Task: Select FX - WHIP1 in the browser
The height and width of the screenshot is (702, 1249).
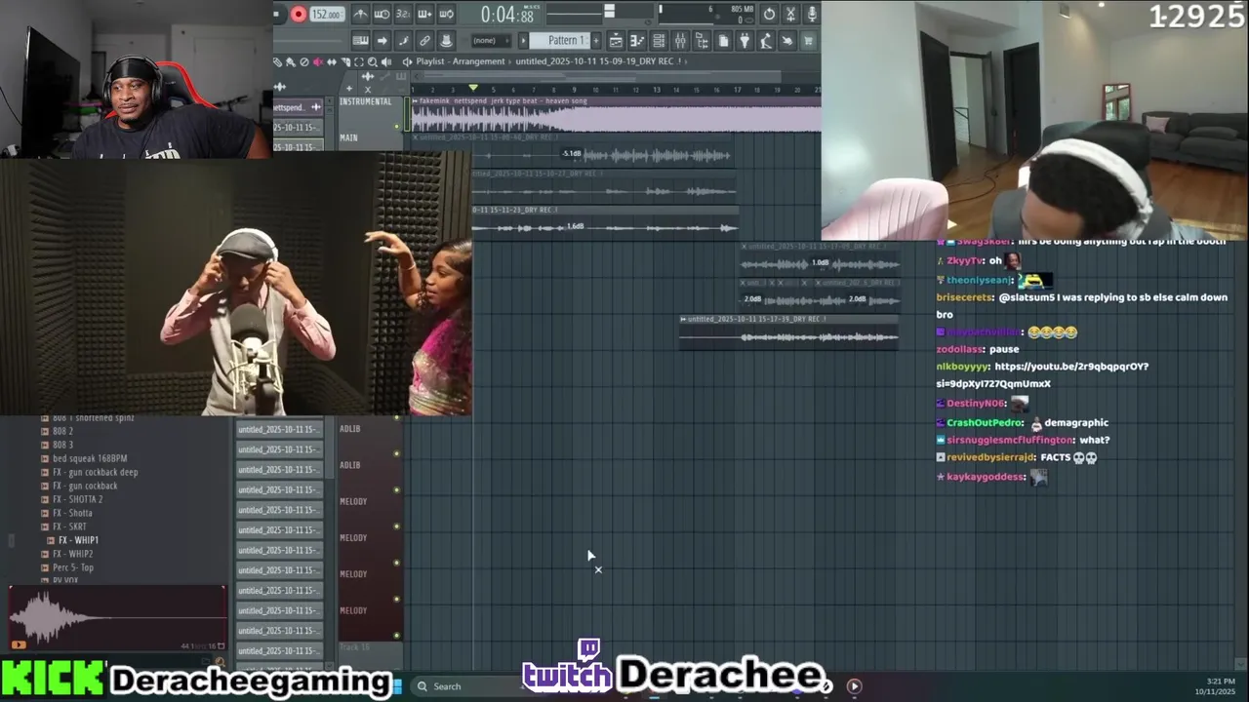Action: [x=78, y=540]
